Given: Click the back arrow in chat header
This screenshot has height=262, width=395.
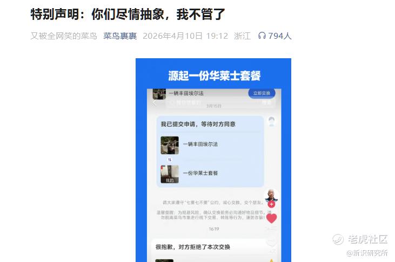Looking at the screenshot, I should click(155, 103).
